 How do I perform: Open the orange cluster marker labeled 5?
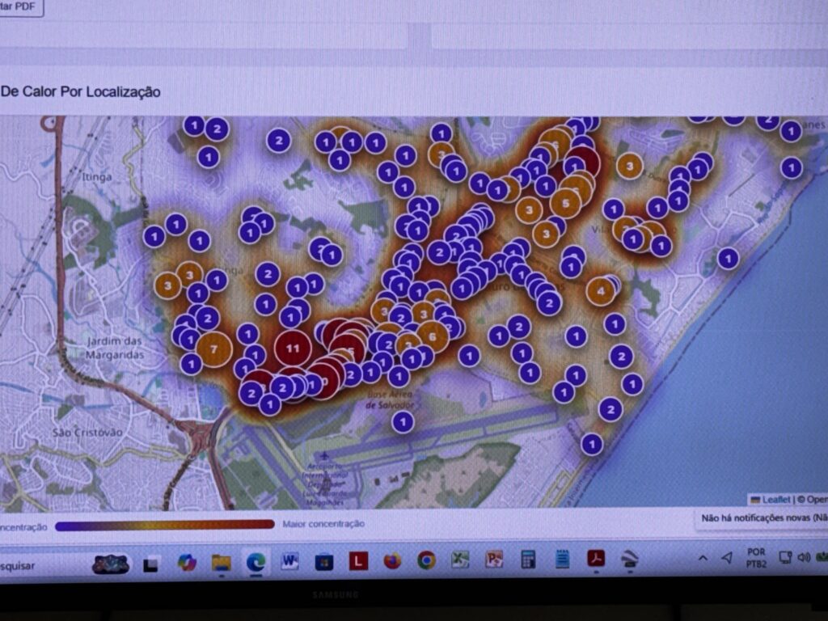pos(565,203)
